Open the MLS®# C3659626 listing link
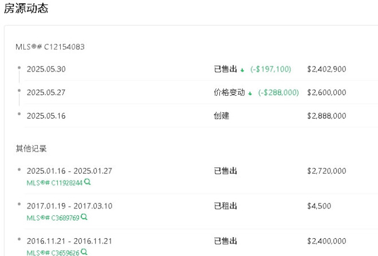The height and width of the screenshot is (256, 378). tap(53, 253)
